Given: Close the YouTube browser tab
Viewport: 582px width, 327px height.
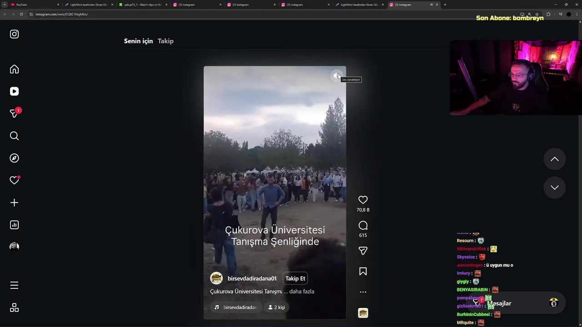Looking at the screenshot, I should 58,5.
